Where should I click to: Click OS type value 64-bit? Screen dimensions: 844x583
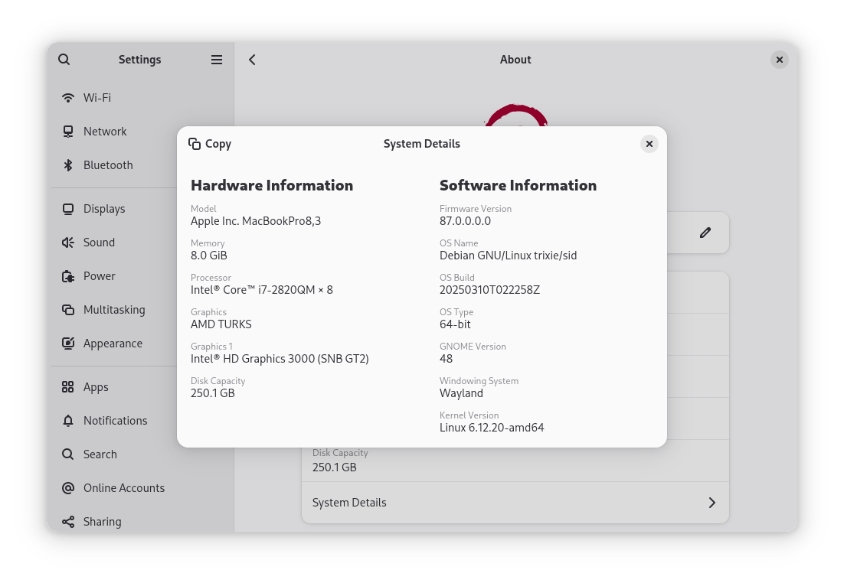click(455, 324)
